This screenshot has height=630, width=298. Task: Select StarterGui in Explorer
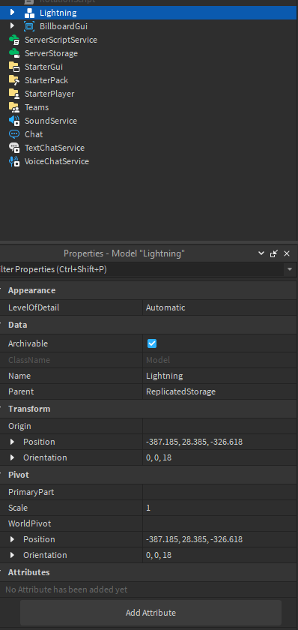click(43, 67)
